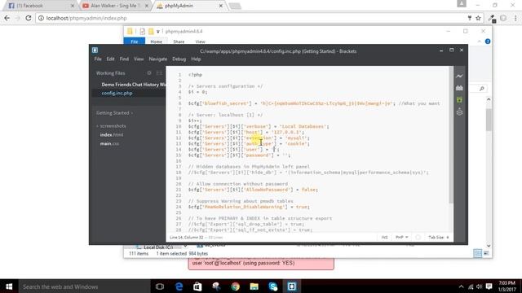Open the View ribbon tab in File Explorer
Screen dimensions: 522x293
[200, 42]
